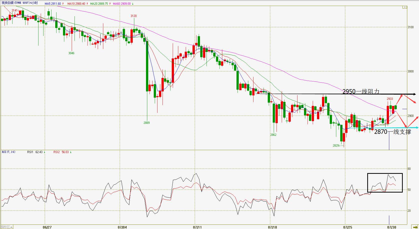This screenshot has height=229, width=419.
Task: Click the 3100 price axis value
Action: [410, 27]
